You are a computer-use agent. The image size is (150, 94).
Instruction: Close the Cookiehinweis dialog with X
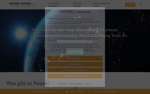[x=102, y=10]
